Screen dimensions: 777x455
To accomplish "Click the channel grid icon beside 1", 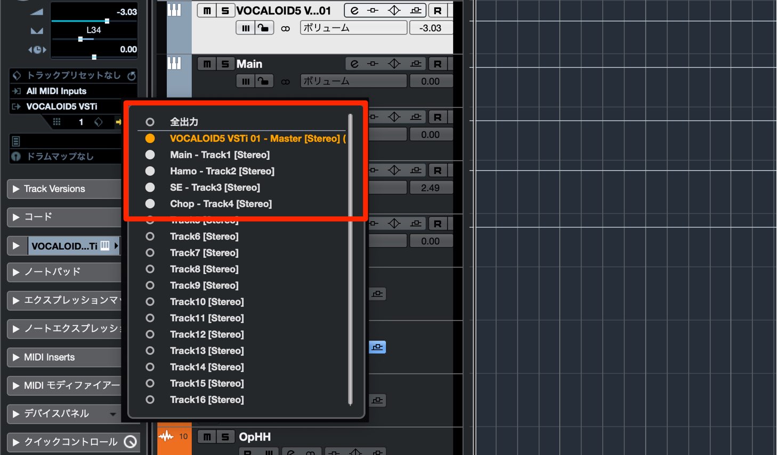I will pos(56,122).
